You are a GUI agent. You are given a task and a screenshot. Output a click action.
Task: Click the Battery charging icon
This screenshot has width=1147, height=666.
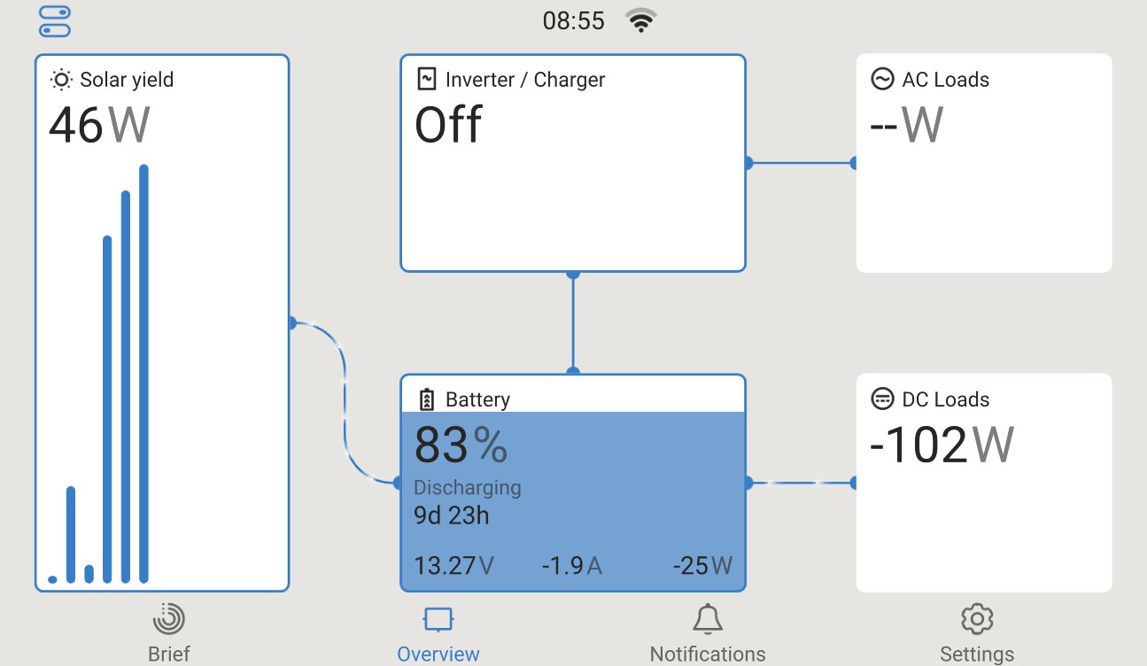pos(427,399)
